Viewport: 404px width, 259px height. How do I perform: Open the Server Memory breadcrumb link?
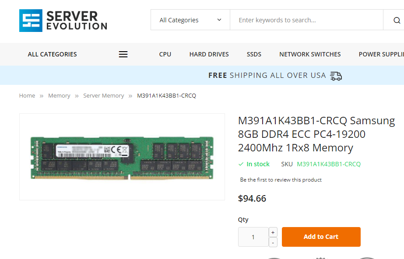104,95
